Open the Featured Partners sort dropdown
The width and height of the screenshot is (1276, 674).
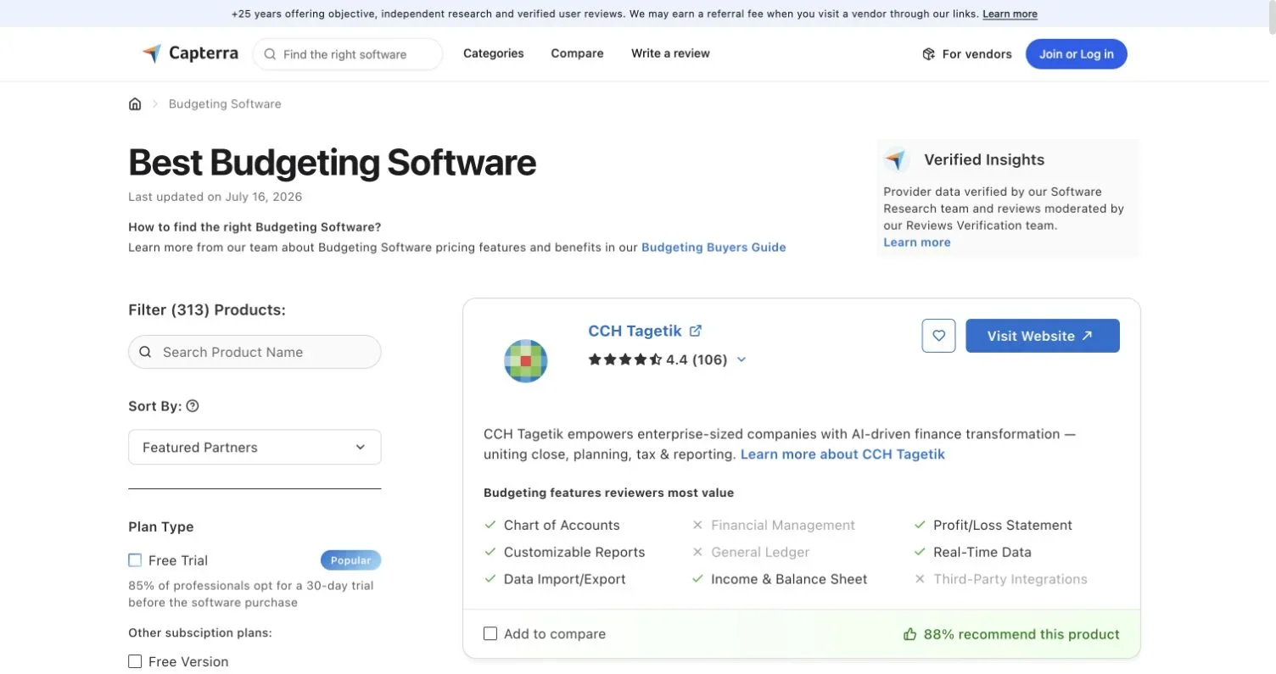(255, 447)
